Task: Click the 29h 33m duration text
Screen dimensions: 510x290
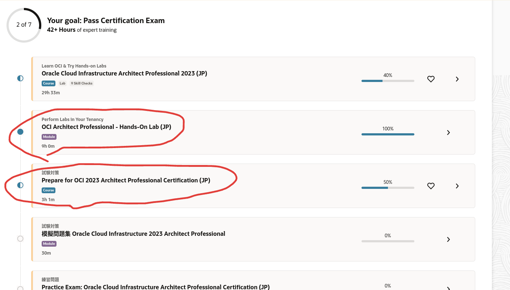Action: click(x=51, y=93)
